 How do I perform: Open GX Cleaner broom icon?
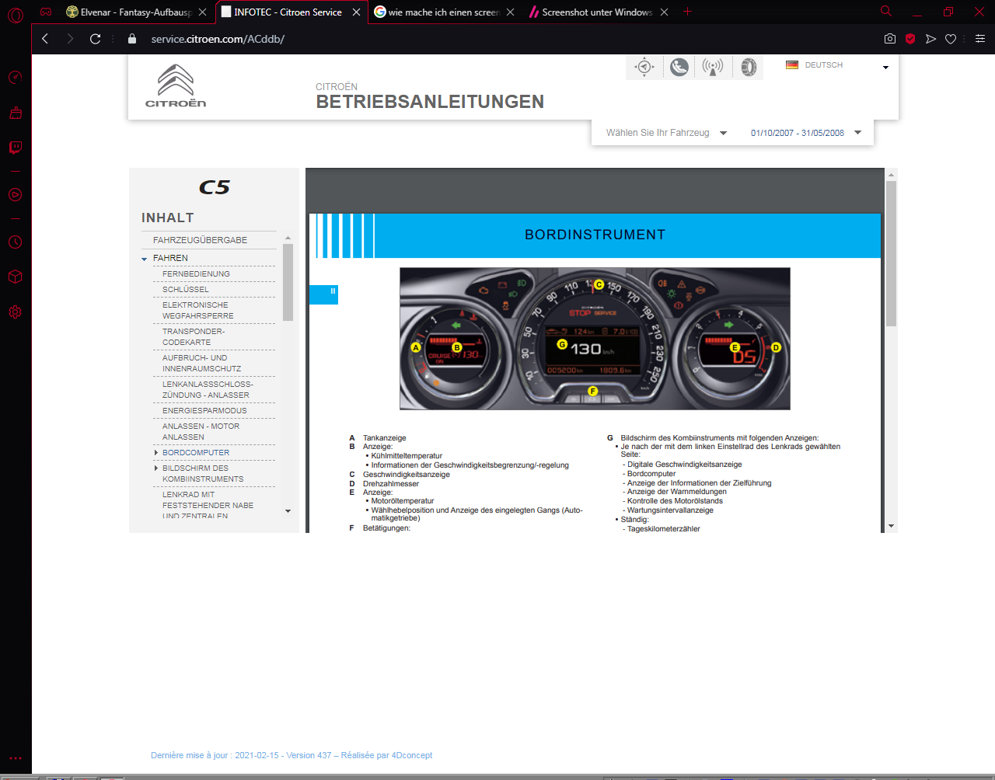pyautogui.click(x=16, y=113)
